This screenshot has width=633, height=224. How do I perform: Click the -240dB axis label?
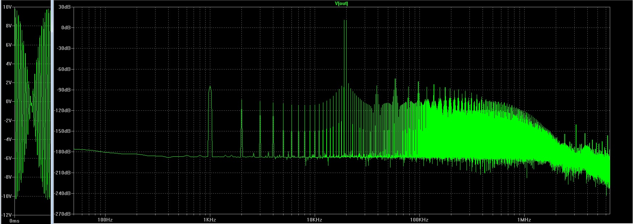[63, 194]
